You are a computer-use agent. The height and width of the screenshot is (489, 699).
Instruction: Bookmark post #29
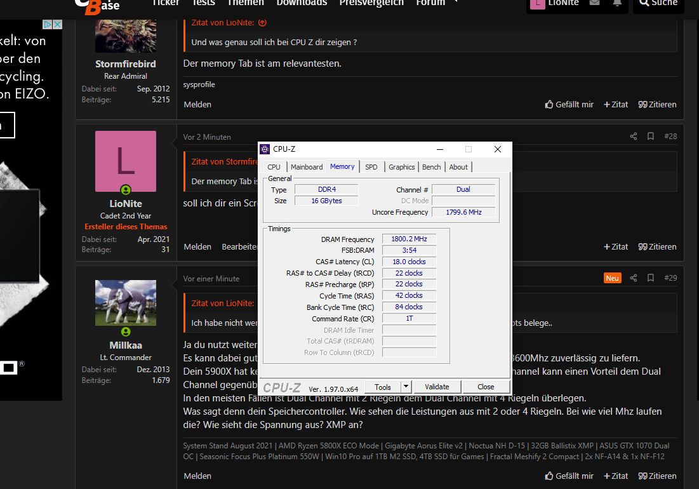coord(650,278)
